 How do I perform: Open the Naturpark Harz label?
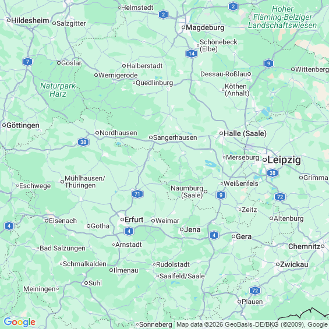(58, 90)
